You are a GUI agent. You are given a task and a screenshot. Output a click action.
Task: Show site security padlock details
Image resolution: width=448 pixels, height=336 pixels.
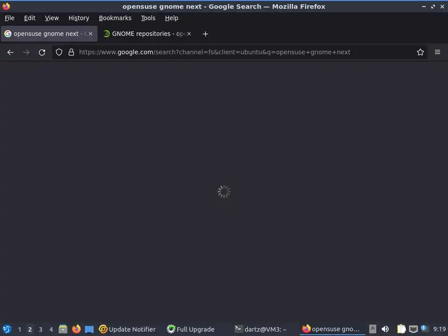pos(71,52)
